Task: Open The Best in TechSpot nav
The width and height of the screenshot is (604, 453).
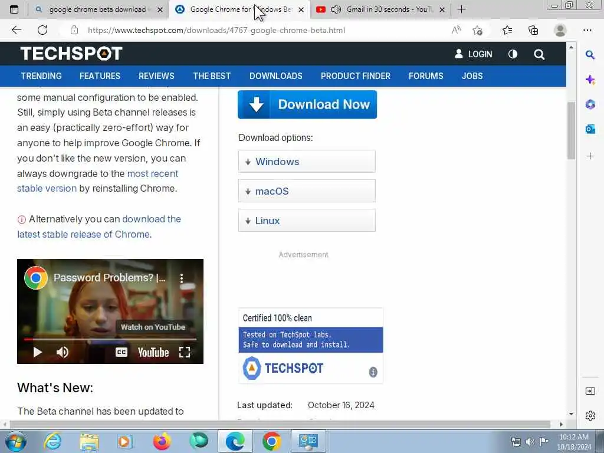Action: (212, 76)
